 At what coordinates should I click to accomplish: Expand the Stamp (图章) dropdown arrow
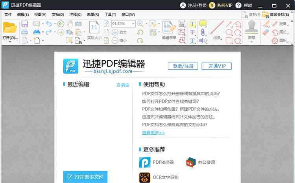pos(251,42)
